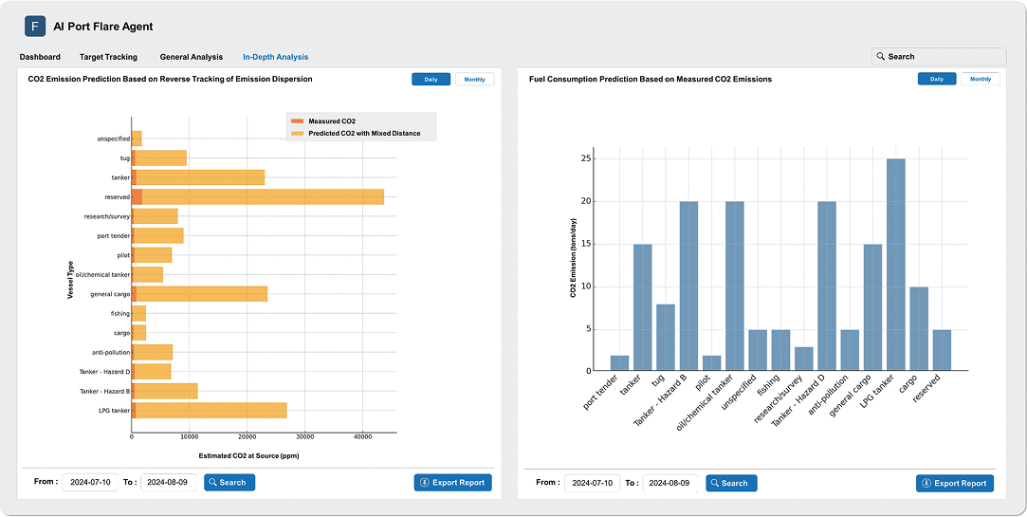Click the download icon on right Export Report
This screenshot has height=517, width=1027.
[x=926, y=484]
